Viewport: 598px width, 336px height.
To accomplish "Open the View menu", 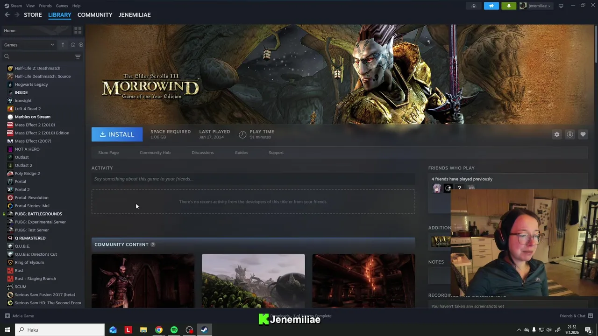I will 30,6.
